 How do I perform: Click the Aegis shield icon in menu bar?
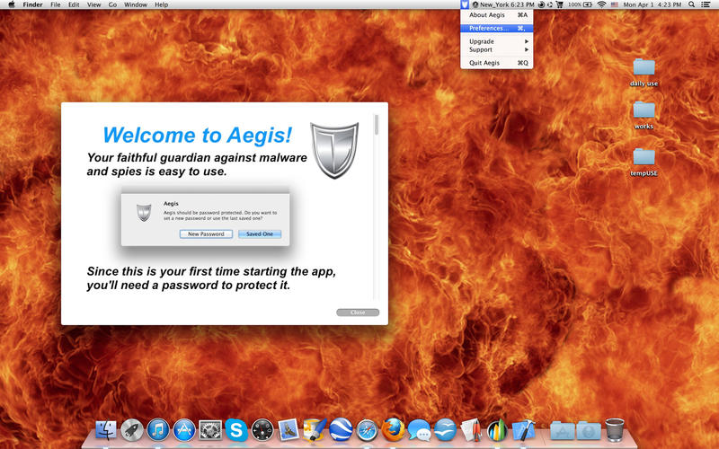click(465, 4)
